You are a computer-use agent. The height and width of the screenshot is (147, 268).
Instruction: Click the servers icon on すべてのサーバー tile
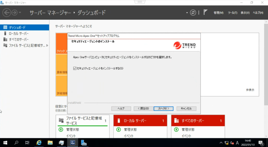[x=177, y=121]
